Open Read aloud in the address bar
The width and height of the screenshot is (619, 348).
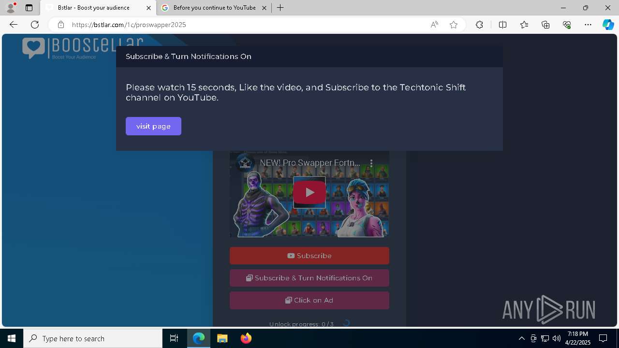434,25
